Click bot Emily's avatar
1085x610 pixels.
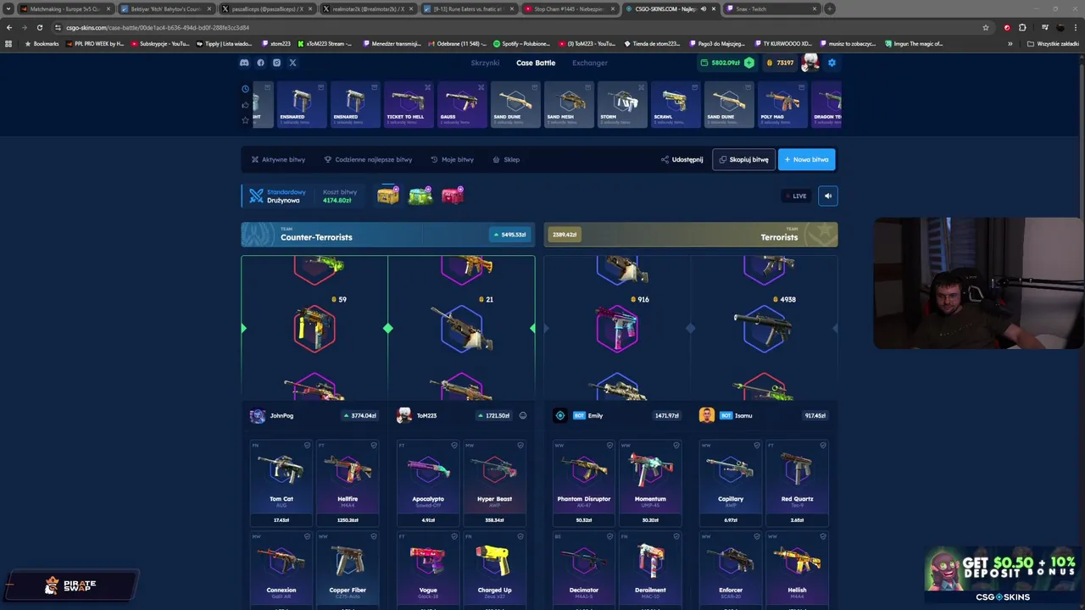[x=559, y=415]
